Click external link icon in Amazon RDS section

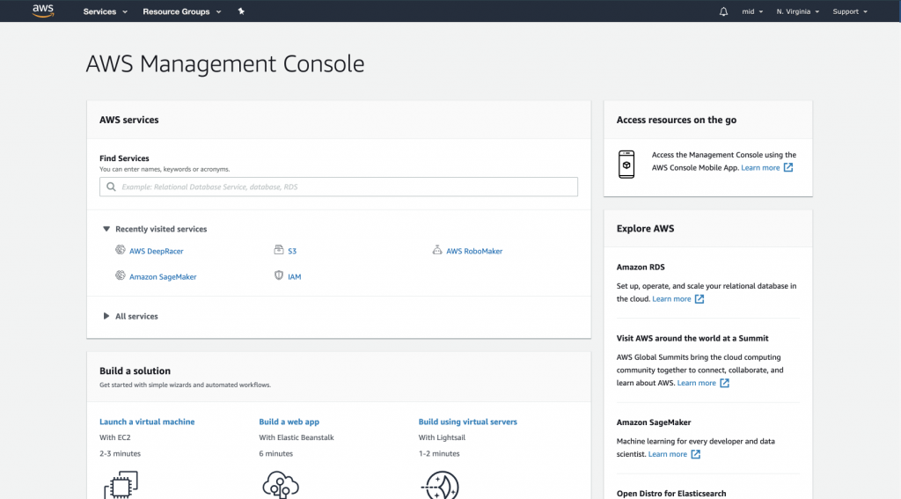point(700,299)
